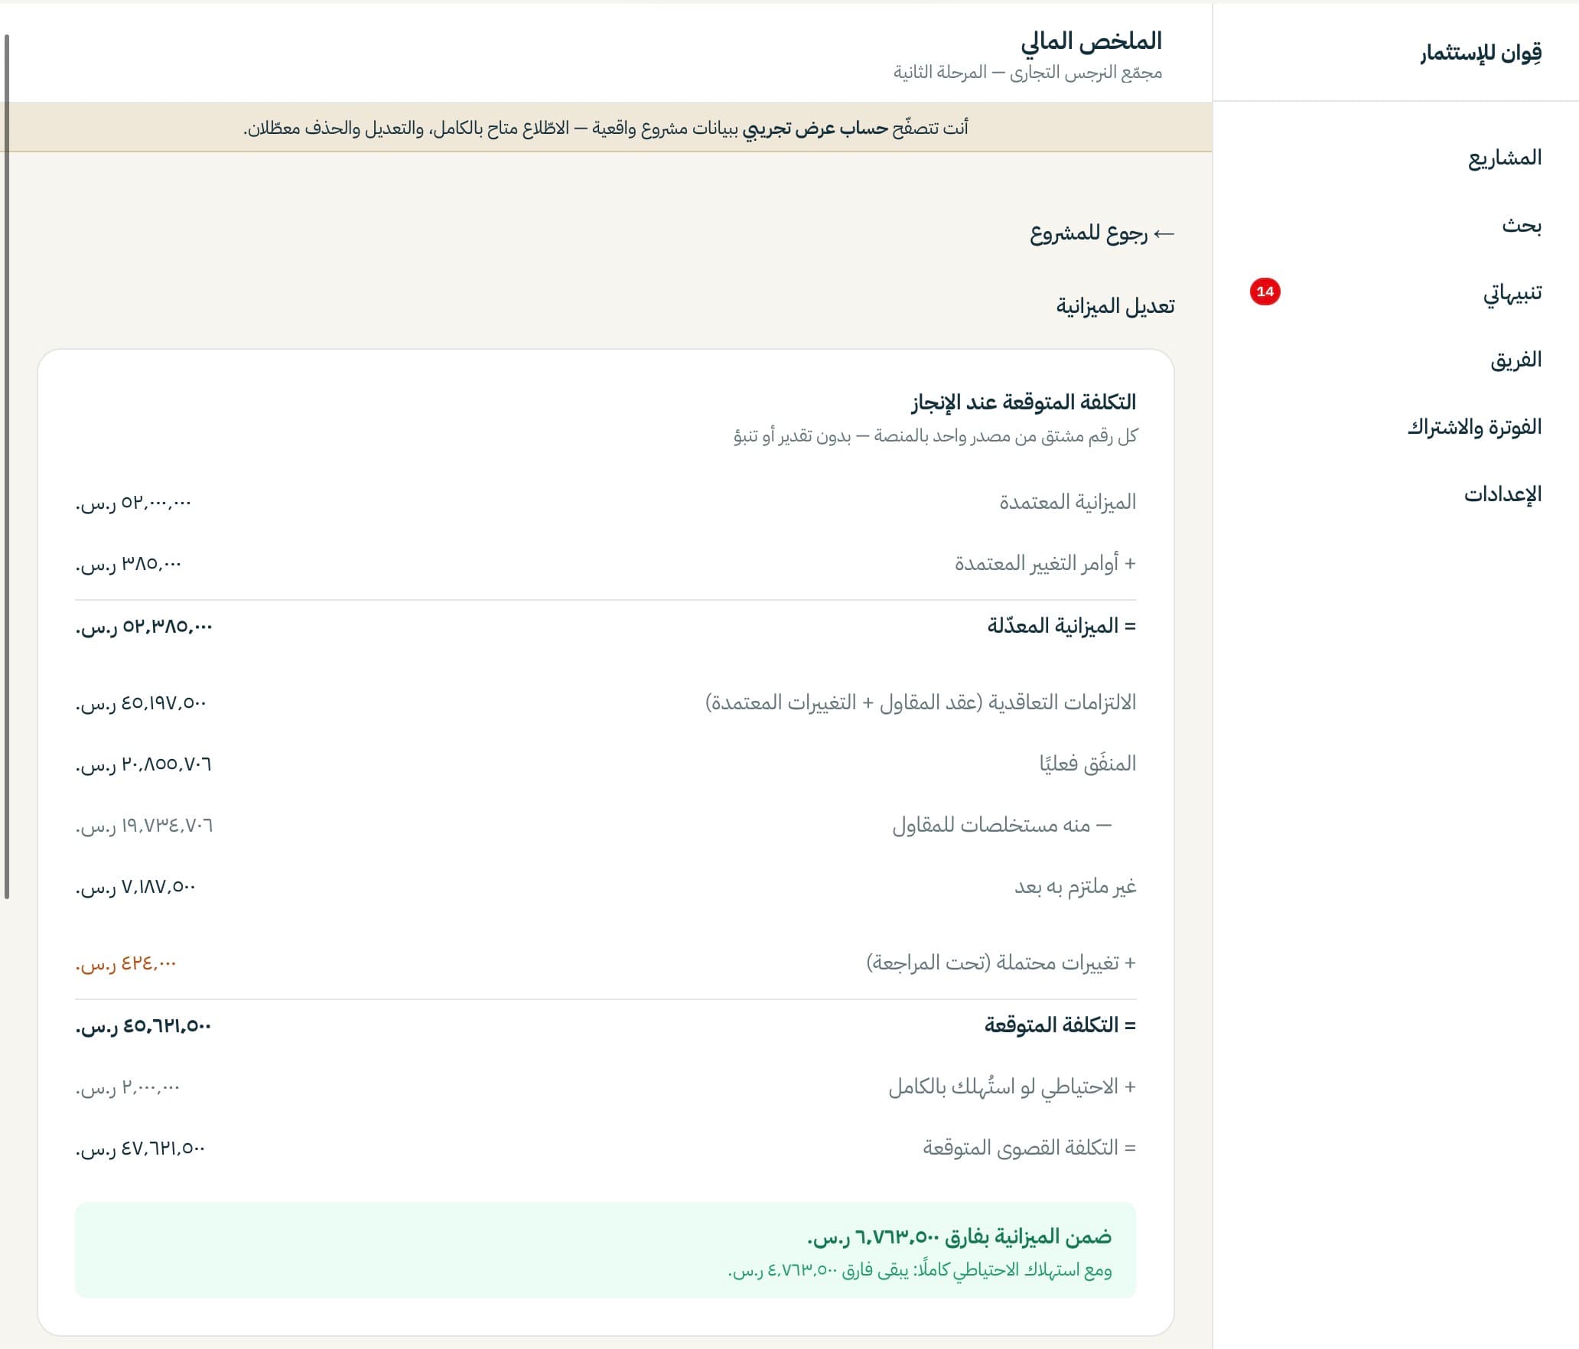Click the + أوامر التغيير المعتمدة label
1579x1349 pixels.
click(1045, 564)
